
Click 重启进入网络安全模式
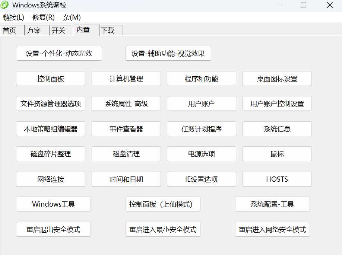click(x=272, y=229)
